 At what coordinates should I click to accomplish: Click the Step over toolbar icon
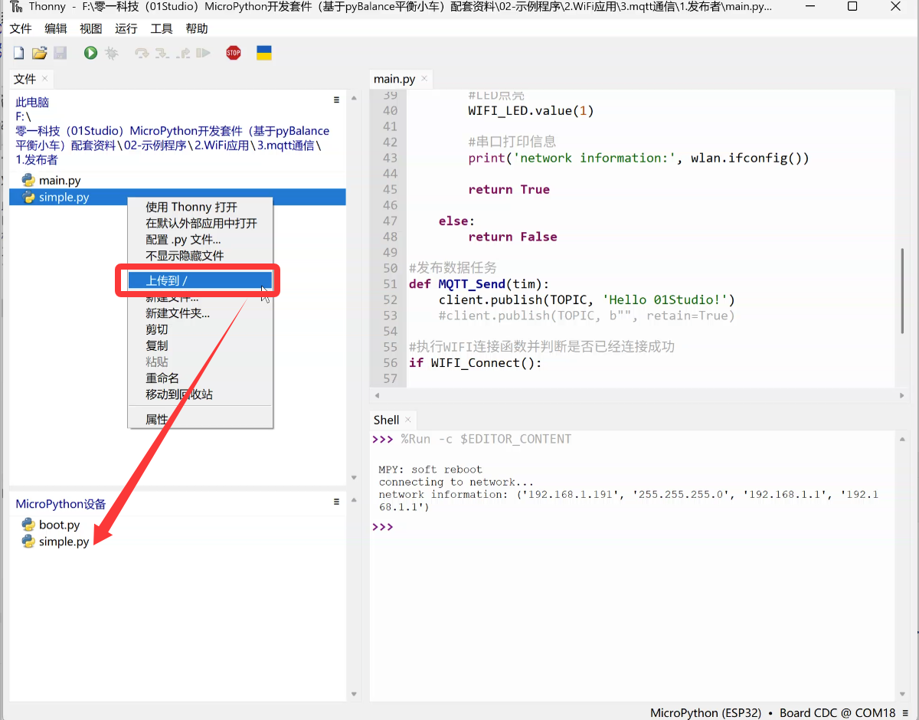pyautogui.click(x=142, y=53)
